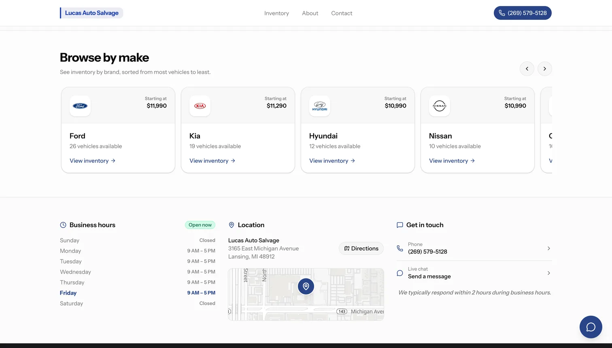Click the Thursday hours row label

72,283
